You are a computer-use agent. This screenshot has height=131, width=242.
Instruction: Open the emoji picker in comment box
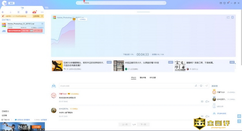201,86
